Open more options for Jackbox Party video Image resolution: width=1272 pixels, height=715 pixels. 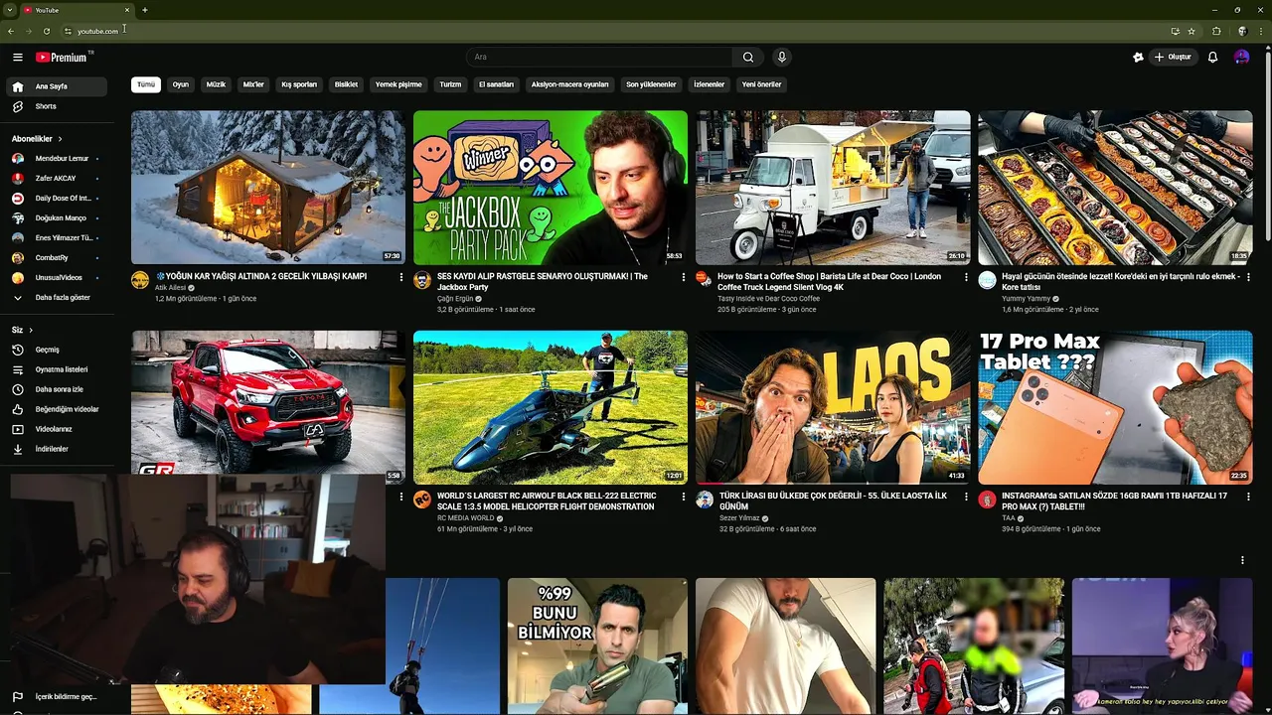[x=684, y=277]
